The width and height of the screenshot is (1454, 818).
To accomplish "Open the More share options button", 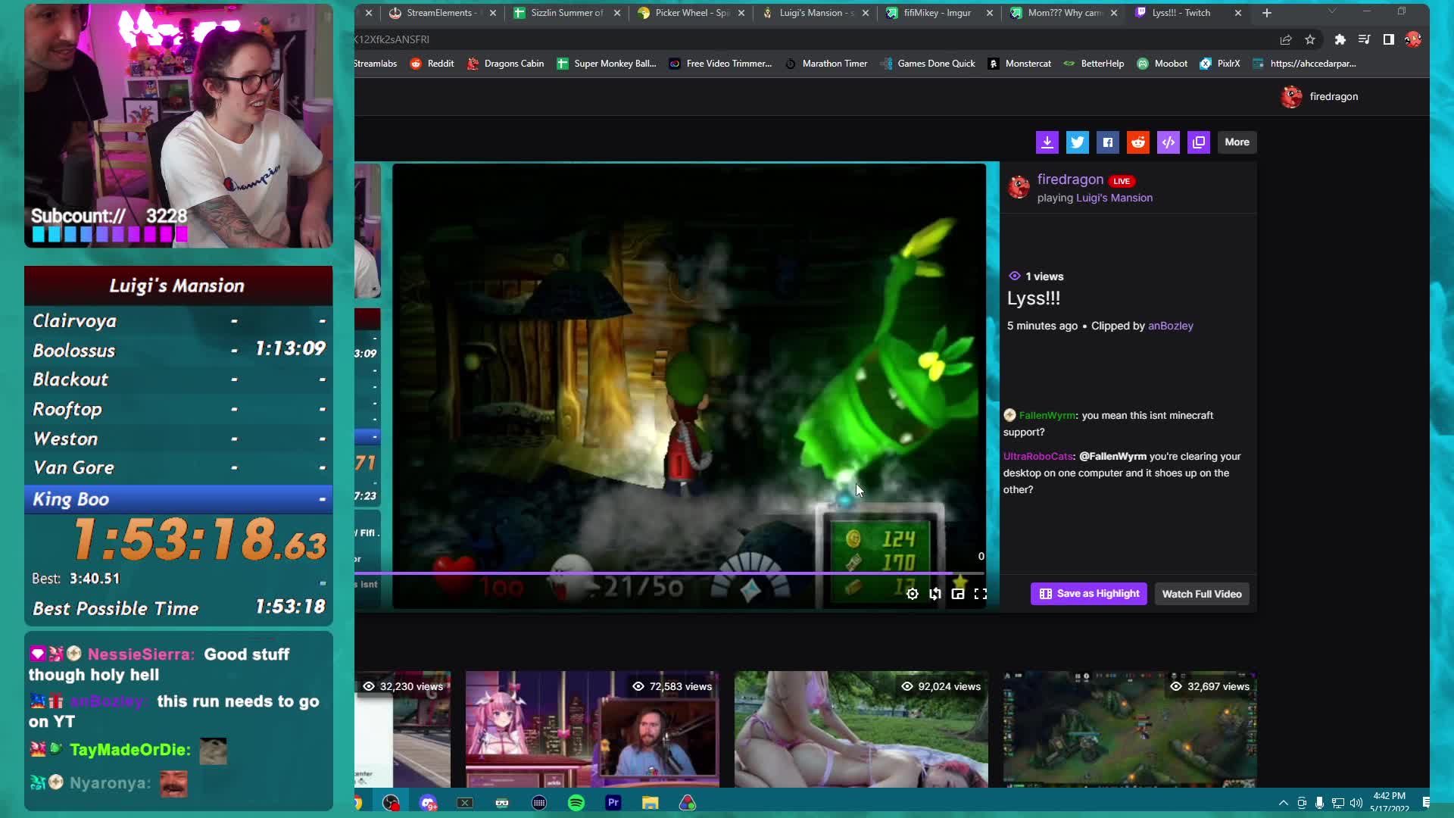I will (x=1237, y=142).
